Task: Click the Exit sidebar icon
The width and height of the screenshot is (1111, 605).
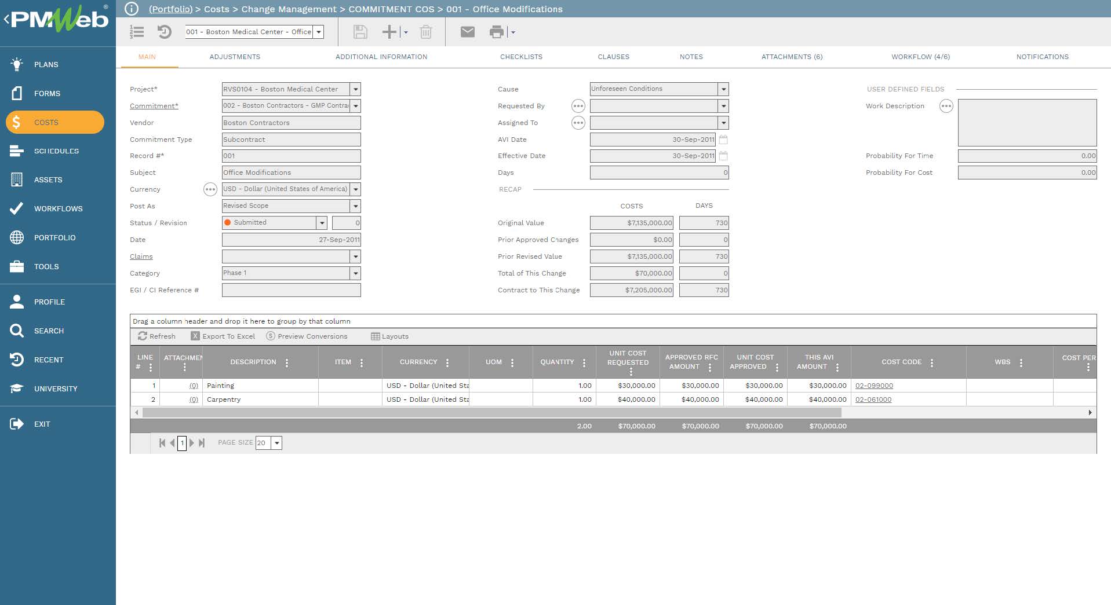Action: (17, 424)
